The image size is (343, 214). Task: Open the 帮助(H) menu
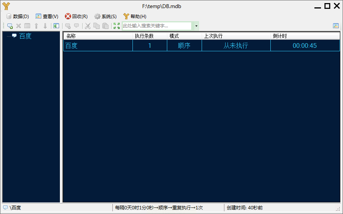pyautogui.click(x=135, y=16)
